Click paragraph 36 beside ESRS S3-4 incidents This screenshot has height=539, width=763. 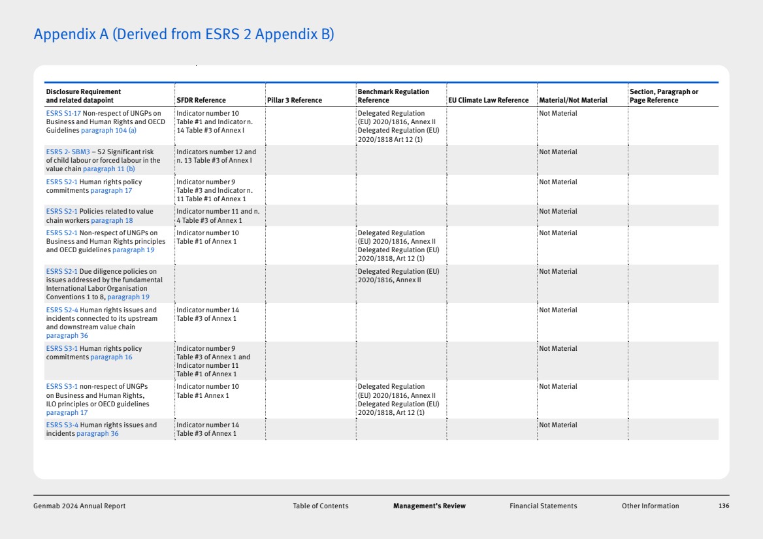[x=97, y=434]
